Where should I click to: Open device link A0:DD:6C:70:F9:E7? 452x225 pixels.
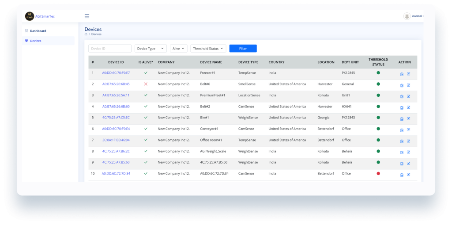point(116,73)
